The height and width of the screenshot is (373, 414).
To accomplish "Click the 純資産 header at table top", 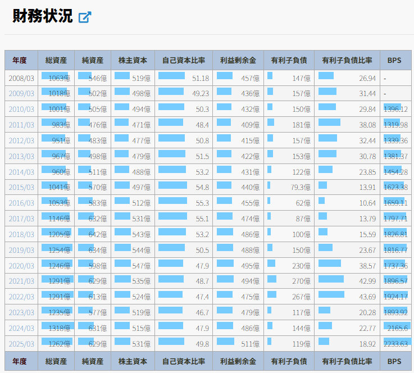I will click(93, 60).
